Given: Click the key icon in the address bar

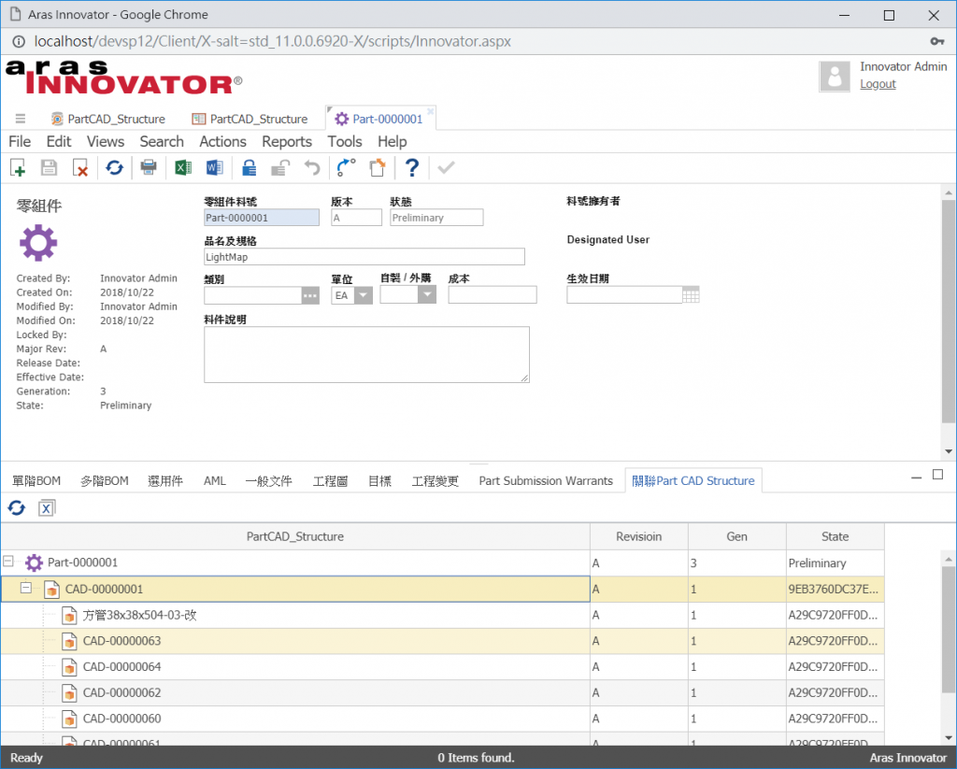Looking at the screenshot, I should pyautogui.click(x=936, y=41).
